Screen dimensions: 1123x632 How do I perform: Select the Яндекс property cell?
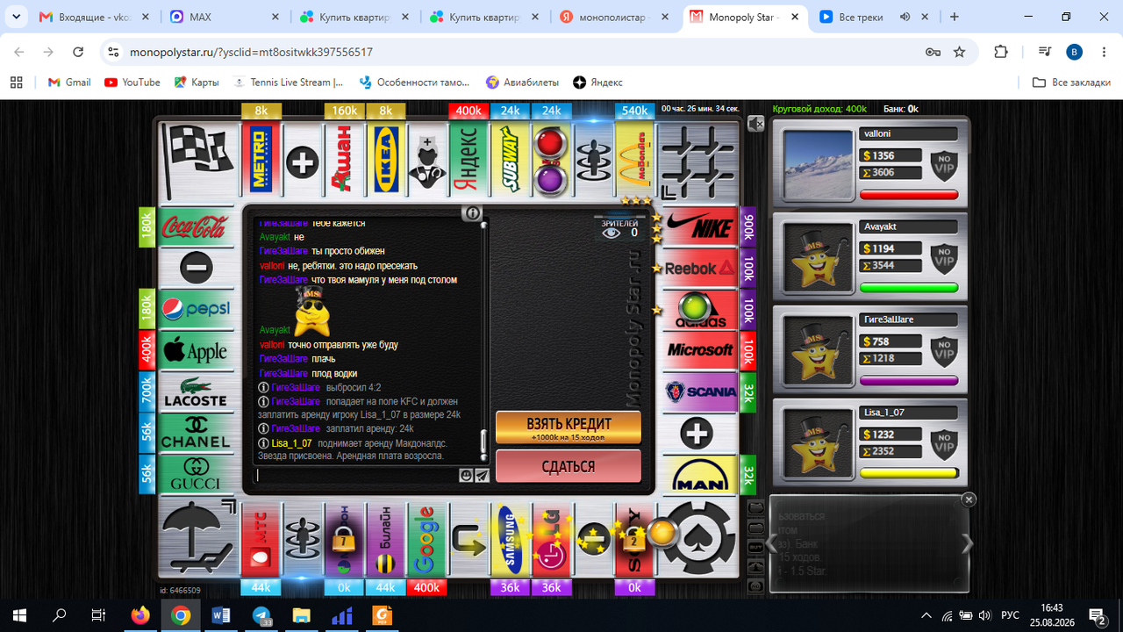(x=469, y=159)
